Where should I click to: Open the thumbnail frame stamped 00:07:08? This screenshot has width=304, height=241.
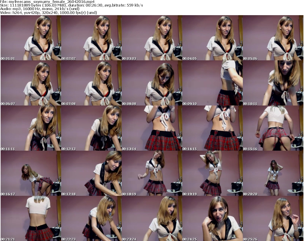(x=91, y=83)
